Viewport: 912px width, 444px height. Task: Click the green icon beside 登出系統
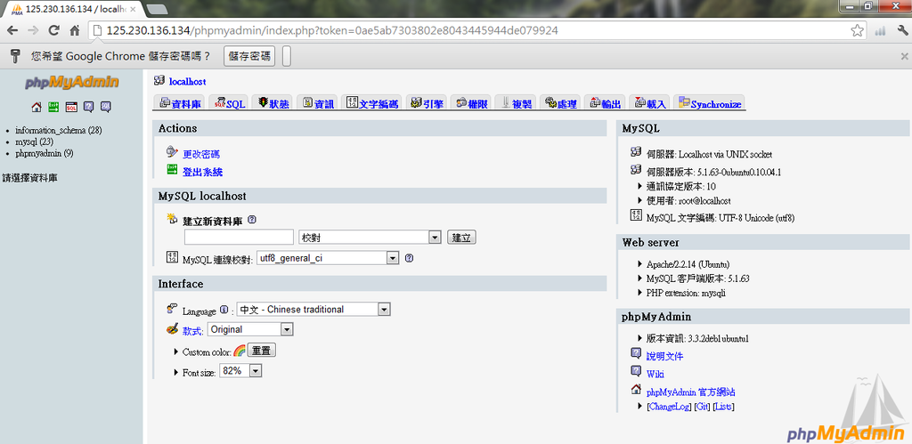pos(172,170)
